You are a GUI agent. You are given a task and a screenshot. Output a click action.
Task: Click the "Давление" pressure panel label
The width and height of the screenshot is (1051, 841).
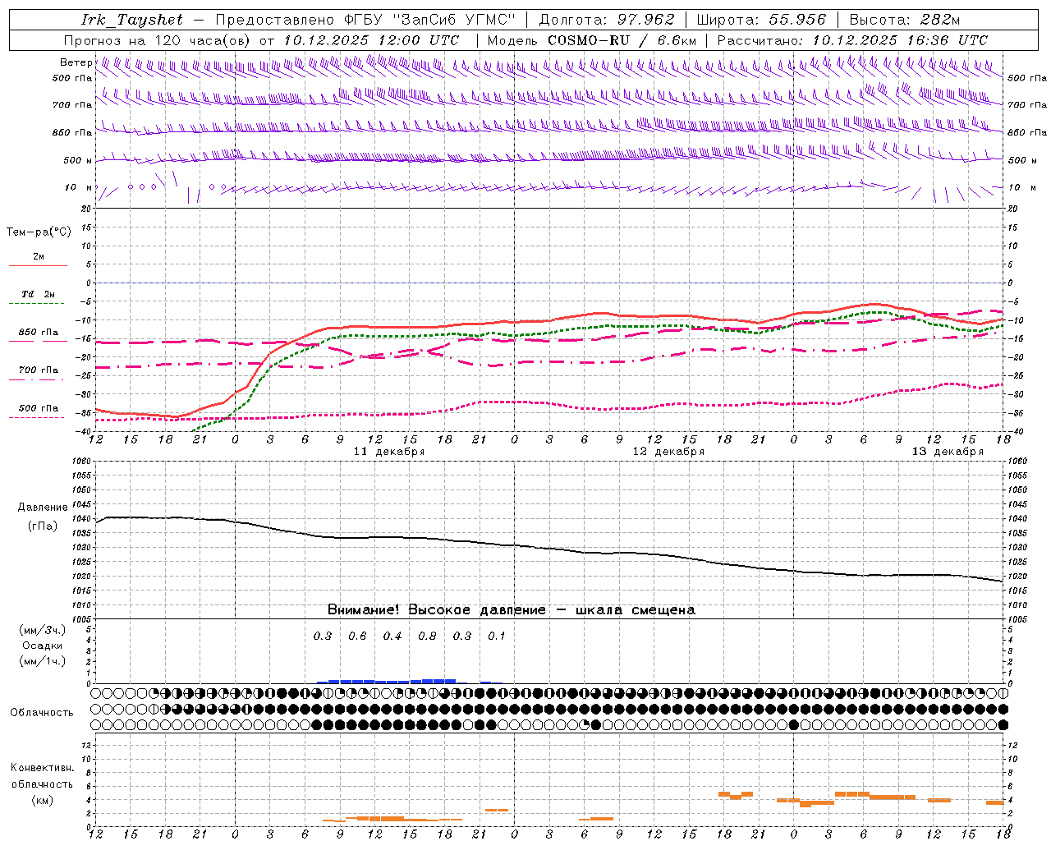[42, 508]
